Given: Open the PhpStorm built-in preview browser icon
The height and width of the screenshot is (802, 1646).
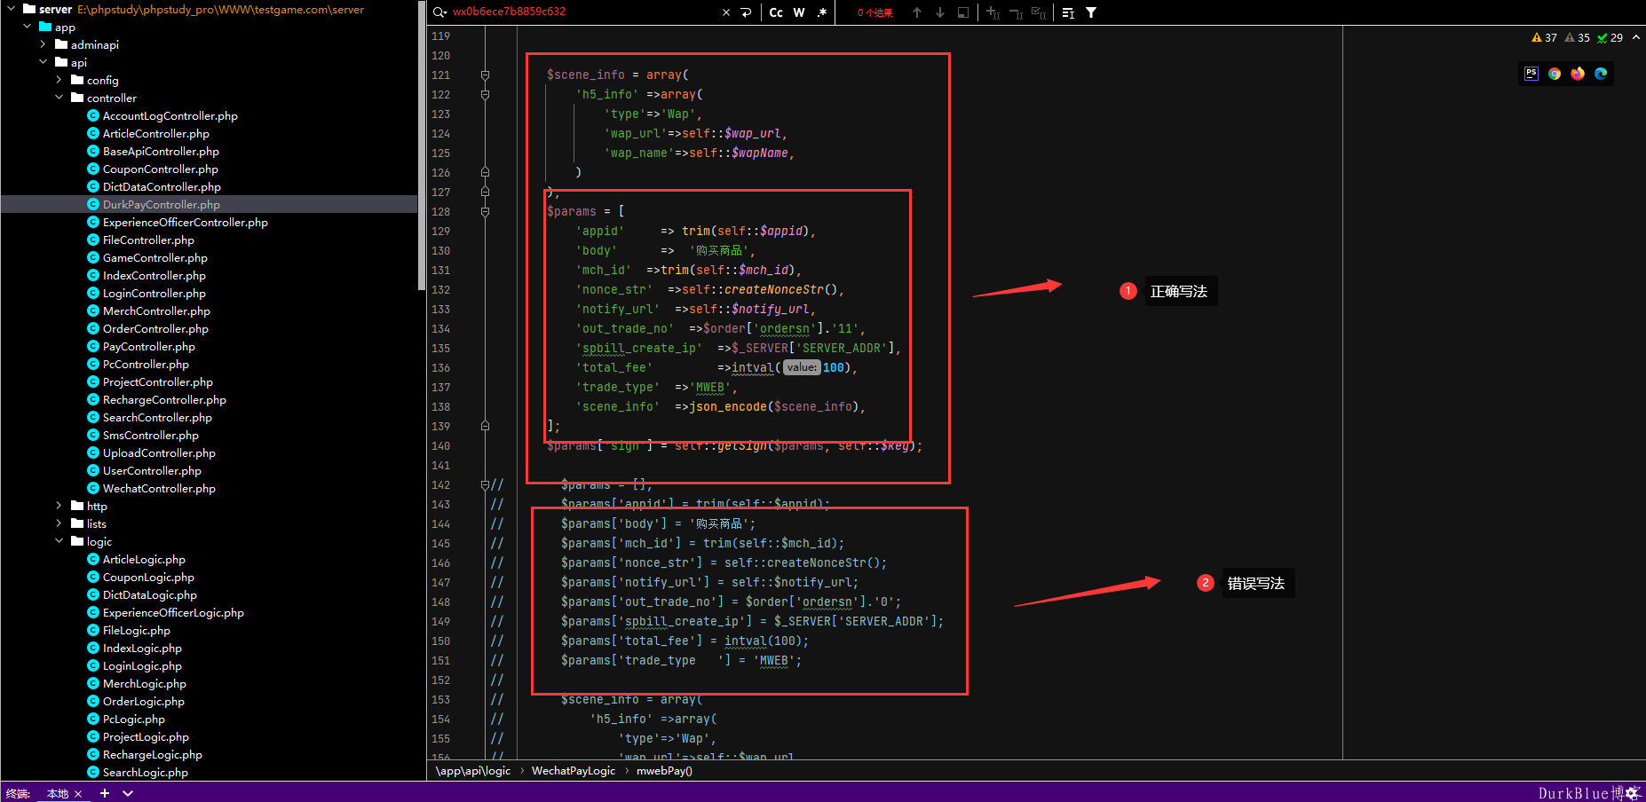Looking at the screenshot, I should tap(1531, 74).
